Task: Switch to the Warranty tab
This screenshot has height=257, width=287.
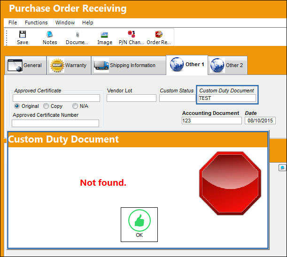Action: pos(69,66)
